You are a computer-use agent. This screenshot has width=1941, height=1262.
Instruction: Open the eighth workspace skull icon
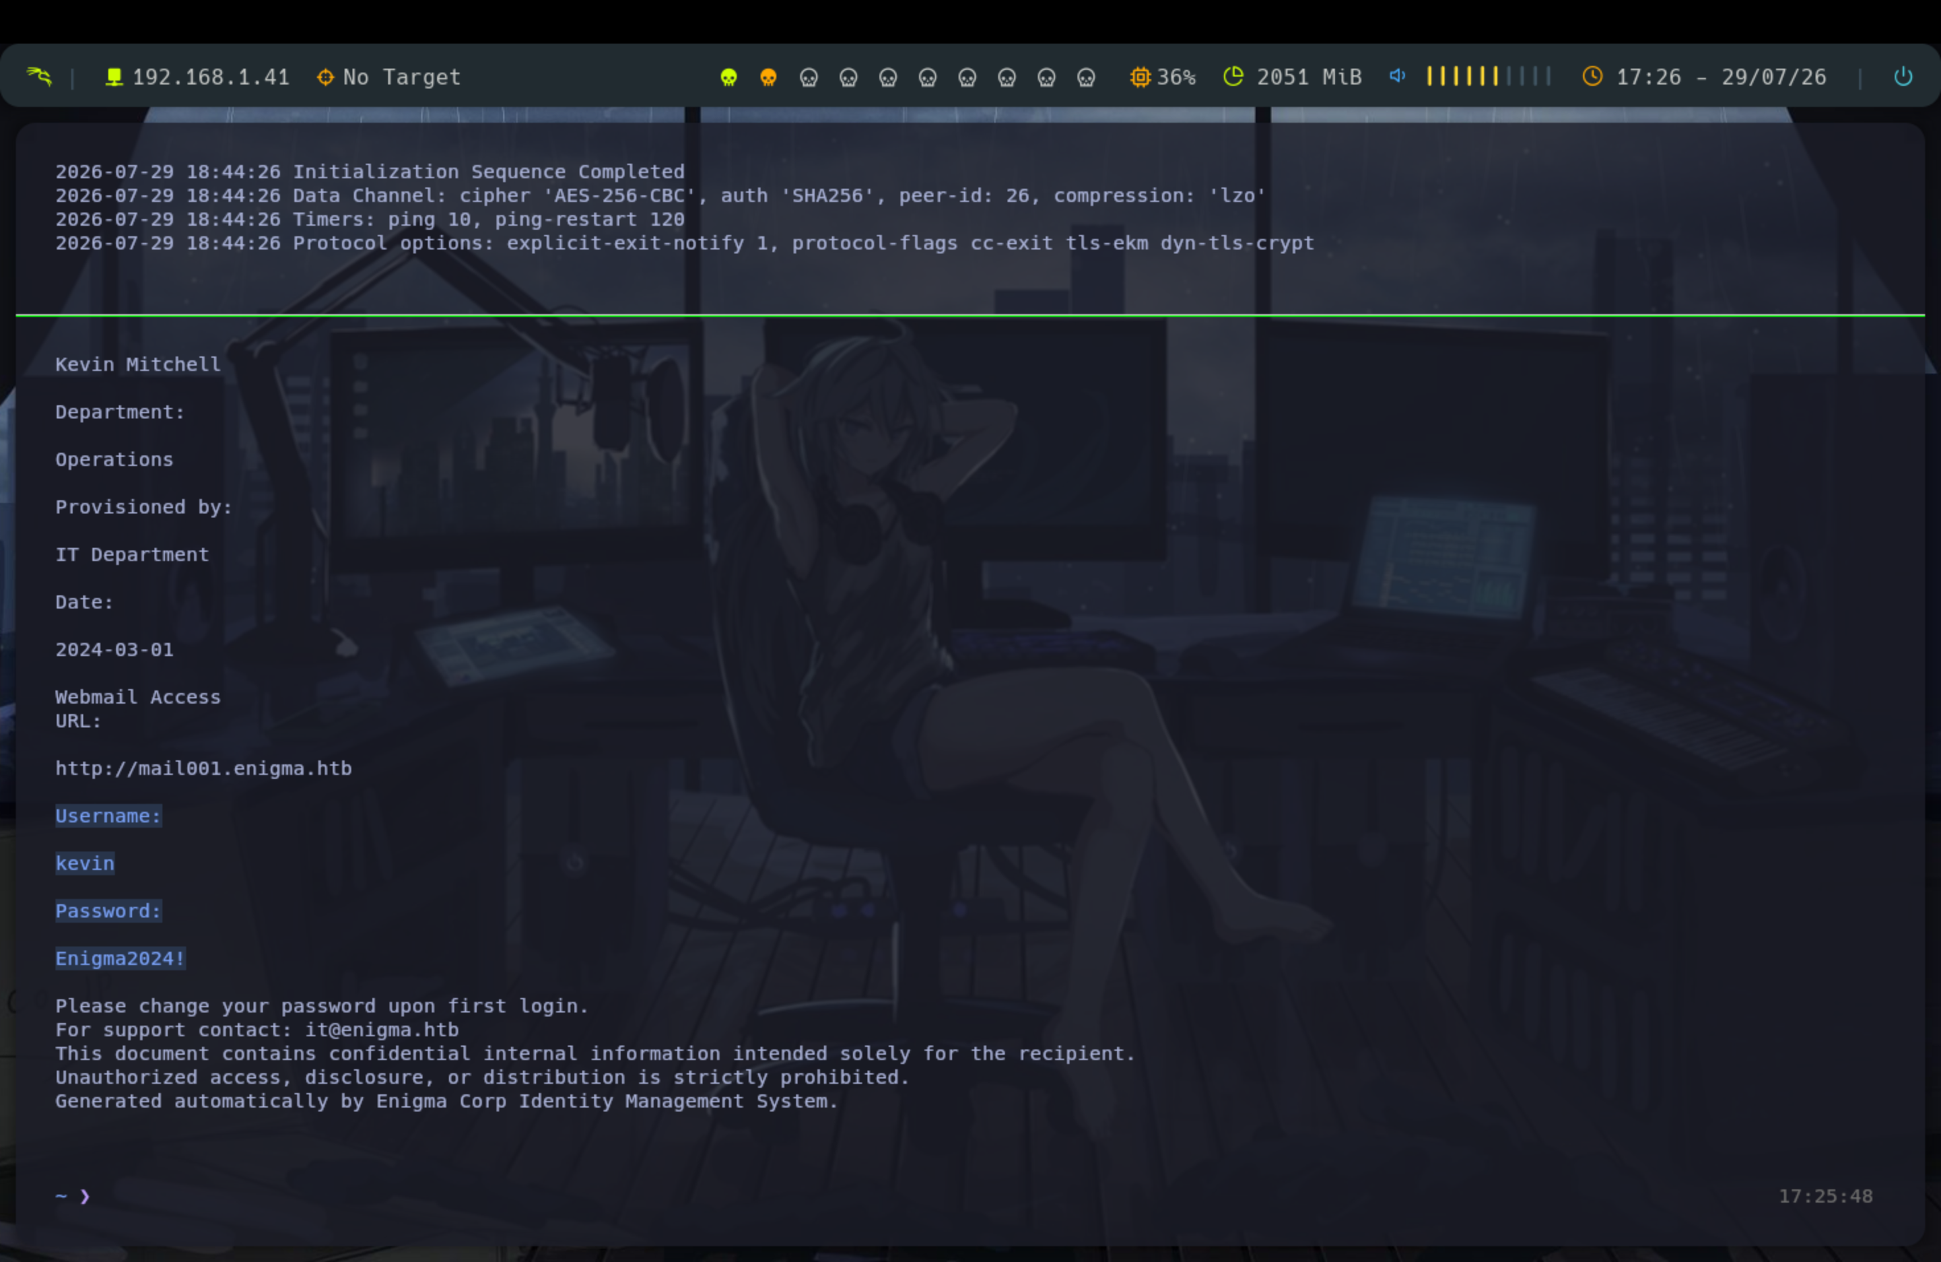click(1007, 77)
